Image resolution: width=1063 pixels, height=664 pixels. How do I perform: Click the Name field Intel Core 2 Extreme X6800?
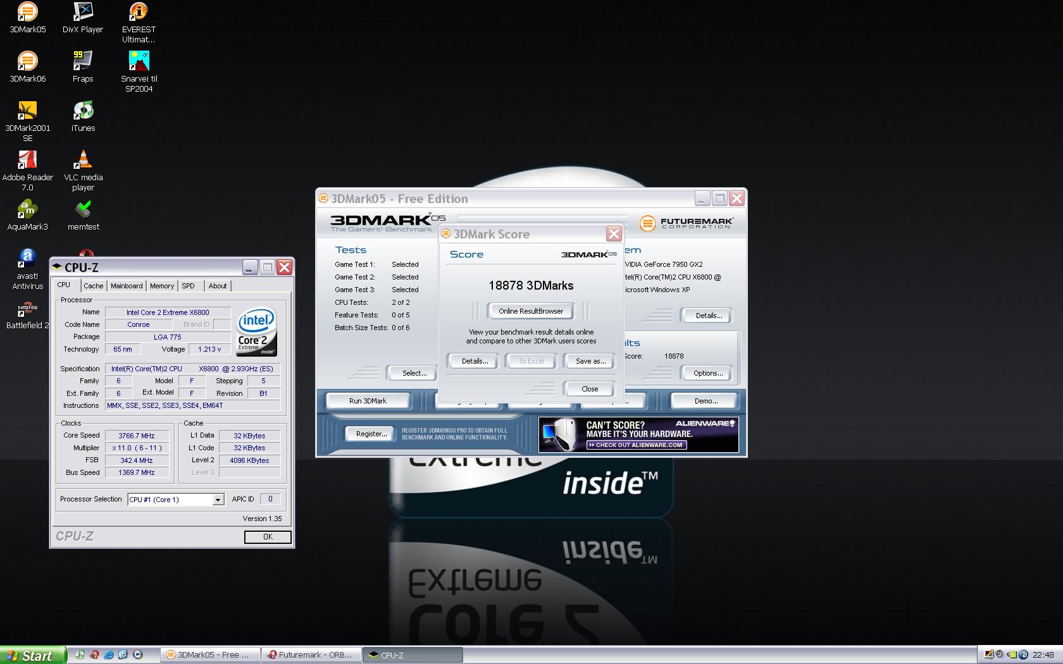(168, 312)
